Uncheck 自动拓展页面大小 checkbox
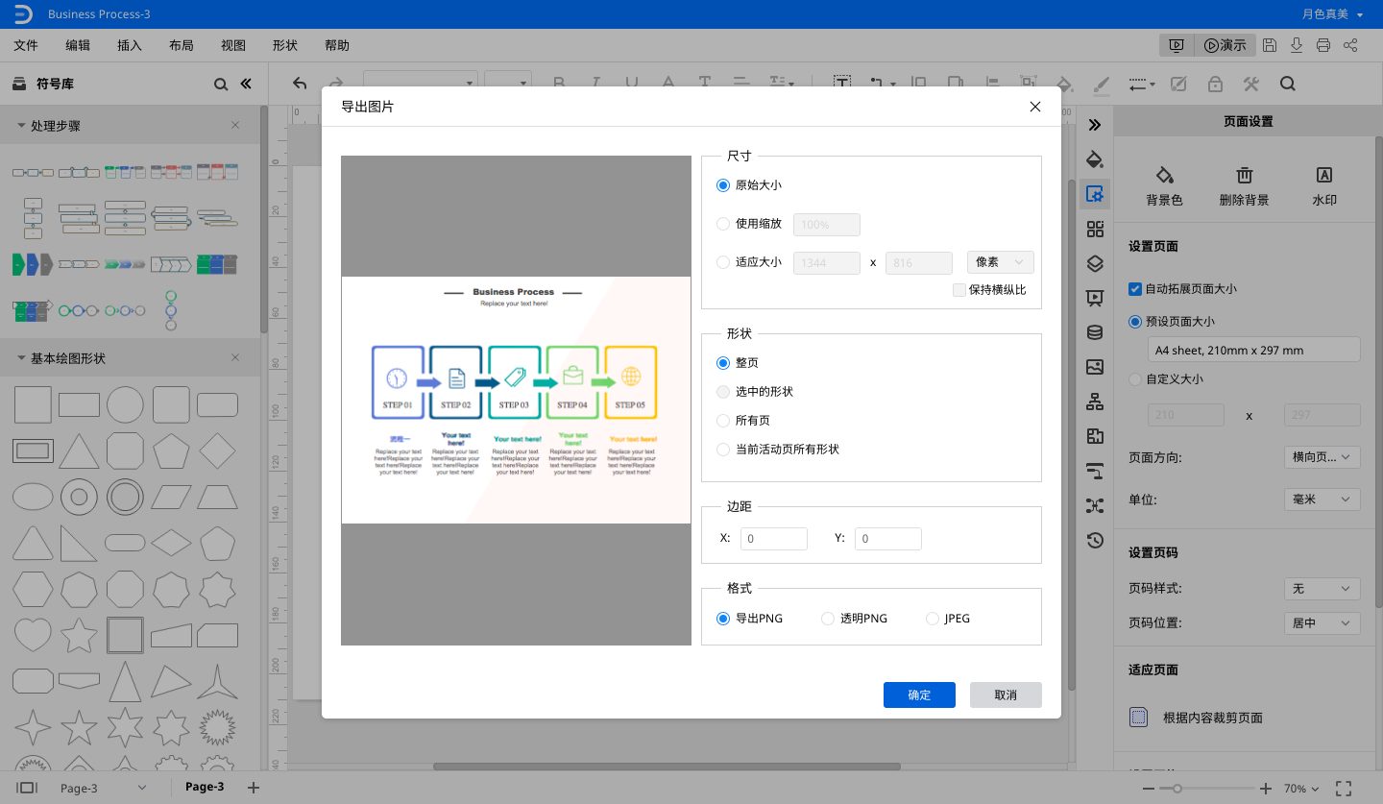Viewport: 1383px width, 804px height. [x=1135, y=288]
